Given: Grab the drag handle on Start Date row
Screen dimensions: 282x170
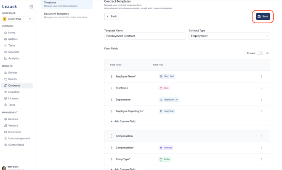Looking at the screenshot, I should click(x=112, y=88).
